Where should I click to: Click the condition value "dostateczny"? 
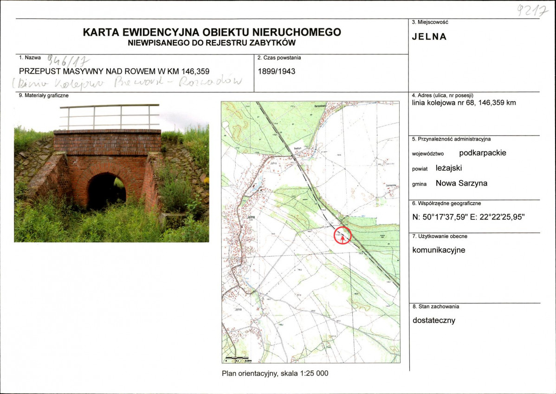pyautogui.click(x=433, y=321)
